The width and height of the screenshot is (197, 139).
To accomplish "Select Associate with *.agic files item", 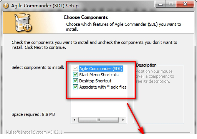I will coord(103,87).
